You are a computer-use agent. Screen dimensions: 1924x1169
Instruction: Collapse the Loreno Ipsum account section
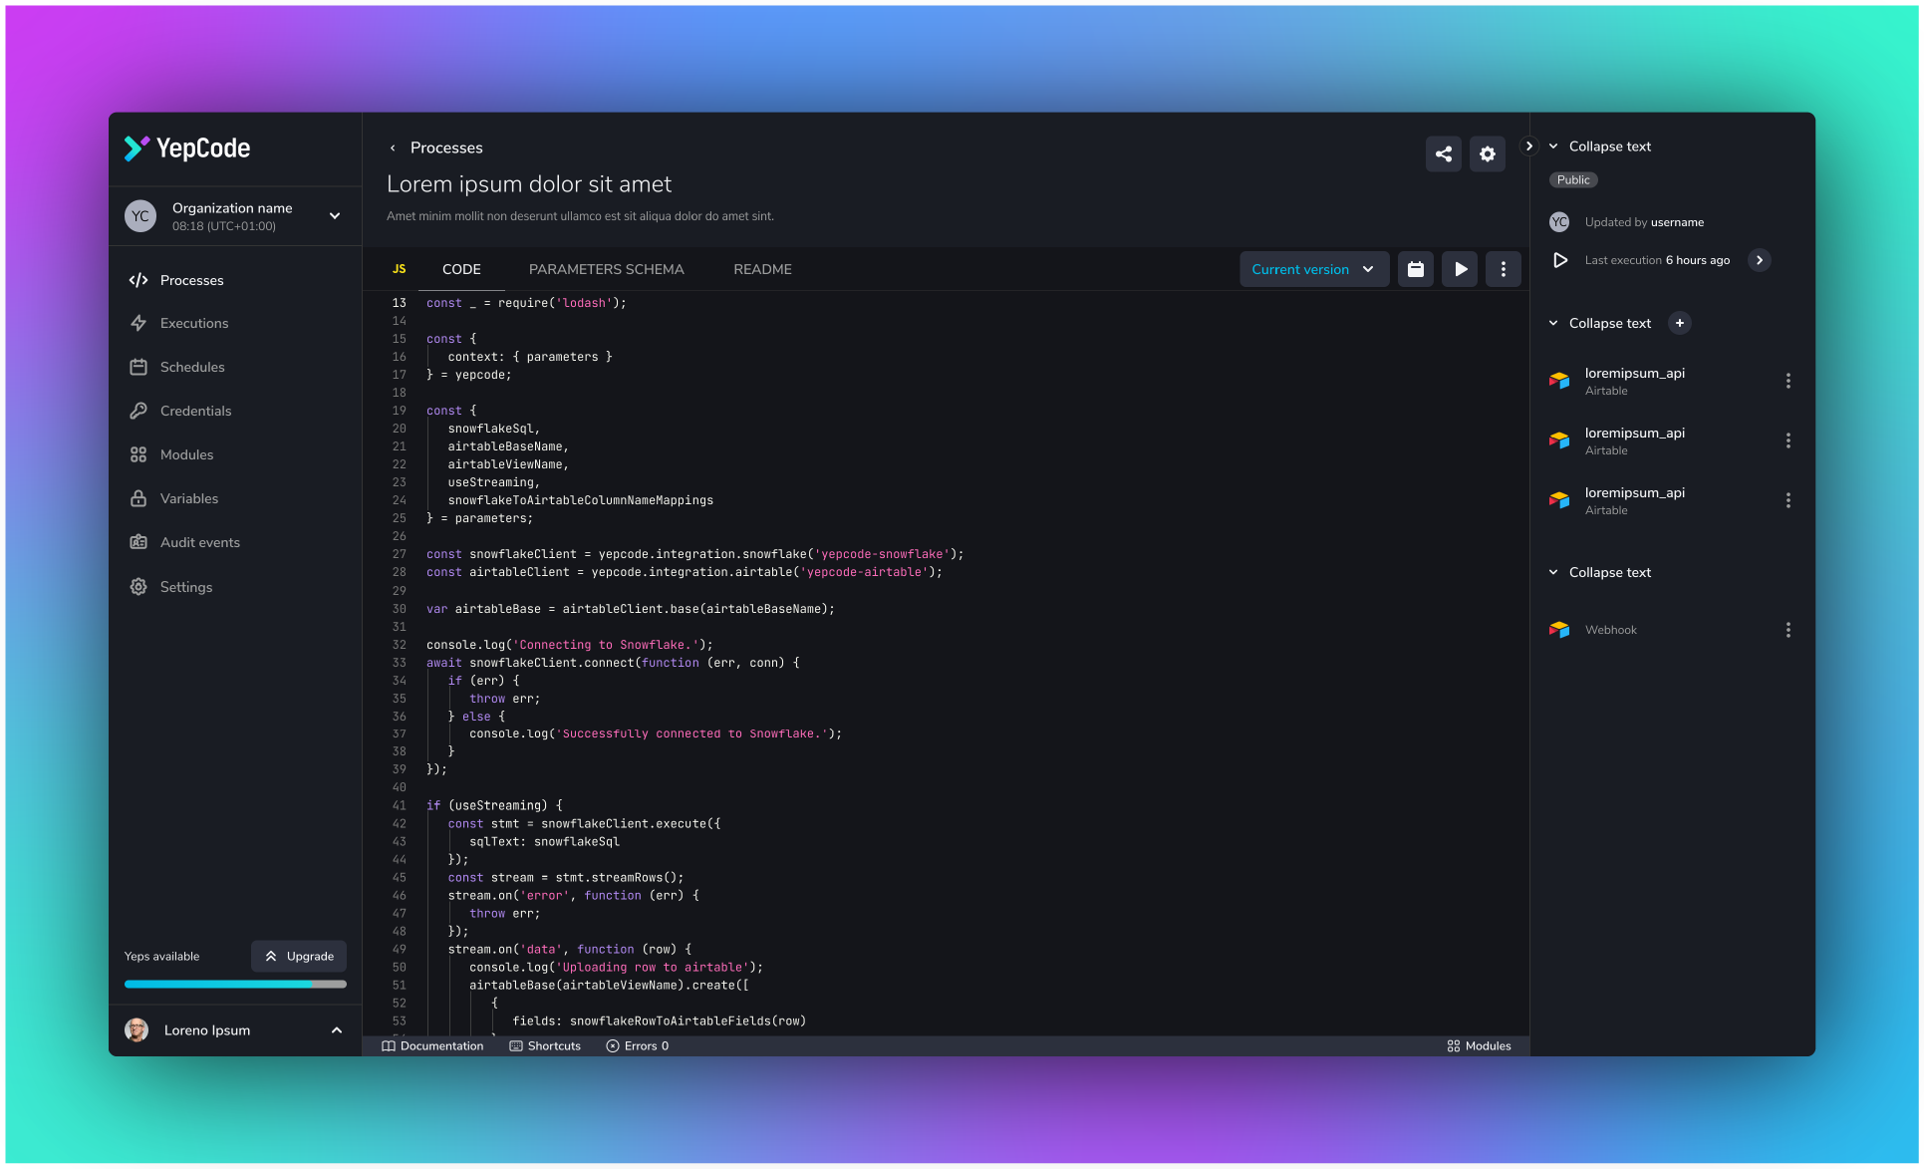(x=336, y=1030)
